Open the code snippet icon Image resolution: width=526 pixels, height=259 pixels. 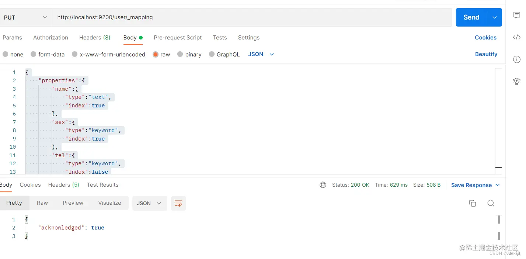tap(517, 37)
